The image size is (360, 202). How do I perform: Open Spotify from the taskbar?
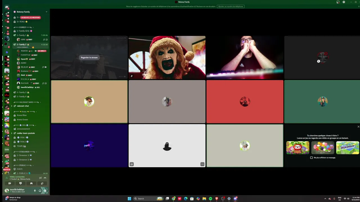pos(210,199)
